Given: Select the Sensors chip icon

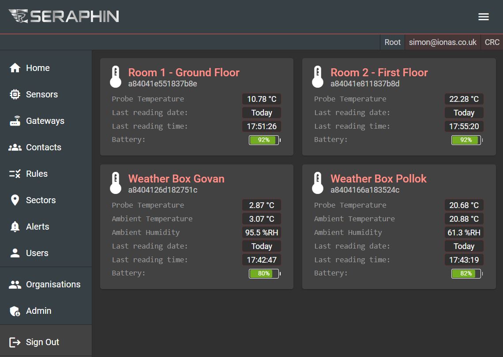Looking at the screenshot, I should [15, 94].
